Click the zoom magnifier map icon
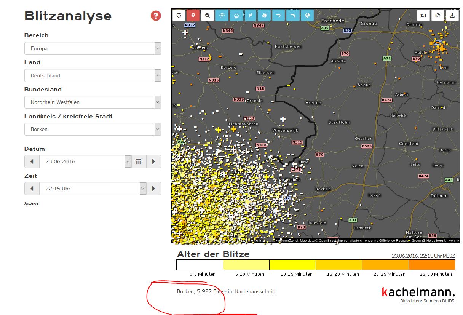This screenshot has width=463, height=315. pyautogui.click(x=208, y=15)
